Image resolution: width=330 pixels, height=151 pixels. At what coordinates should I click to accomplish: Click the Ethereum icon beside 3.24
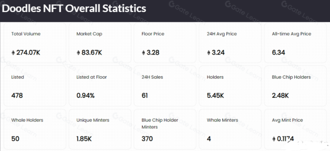point(209,53)
